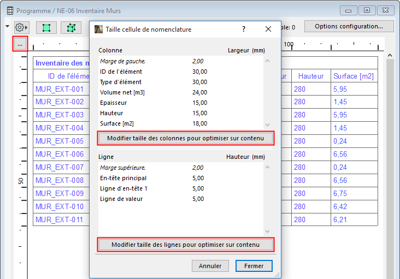400x279 pixels.
Task: Click Marge supérieure height value 2,00
Action: pyautogui.click(x=198, y=168)
